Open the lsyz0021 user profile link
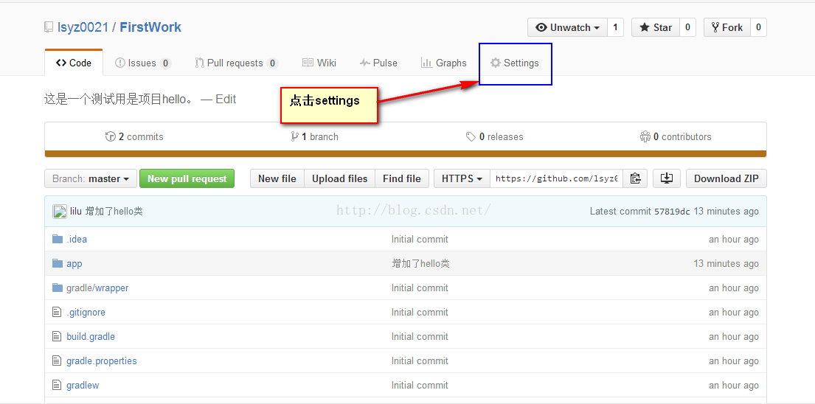The height and width of the screenshot is (404, 815). 83,27
